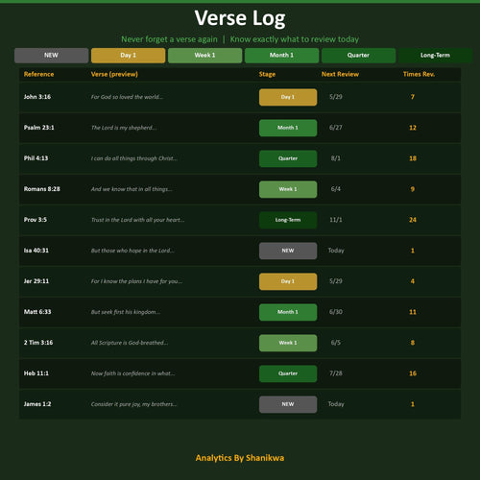Select the 2 Tim 3:16 reference cell

(x=38, y=343)
